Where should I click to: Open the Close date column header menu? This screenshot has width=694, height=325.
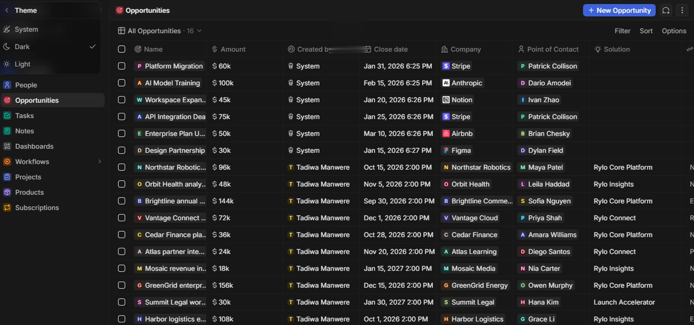click(x=386, y=49)
